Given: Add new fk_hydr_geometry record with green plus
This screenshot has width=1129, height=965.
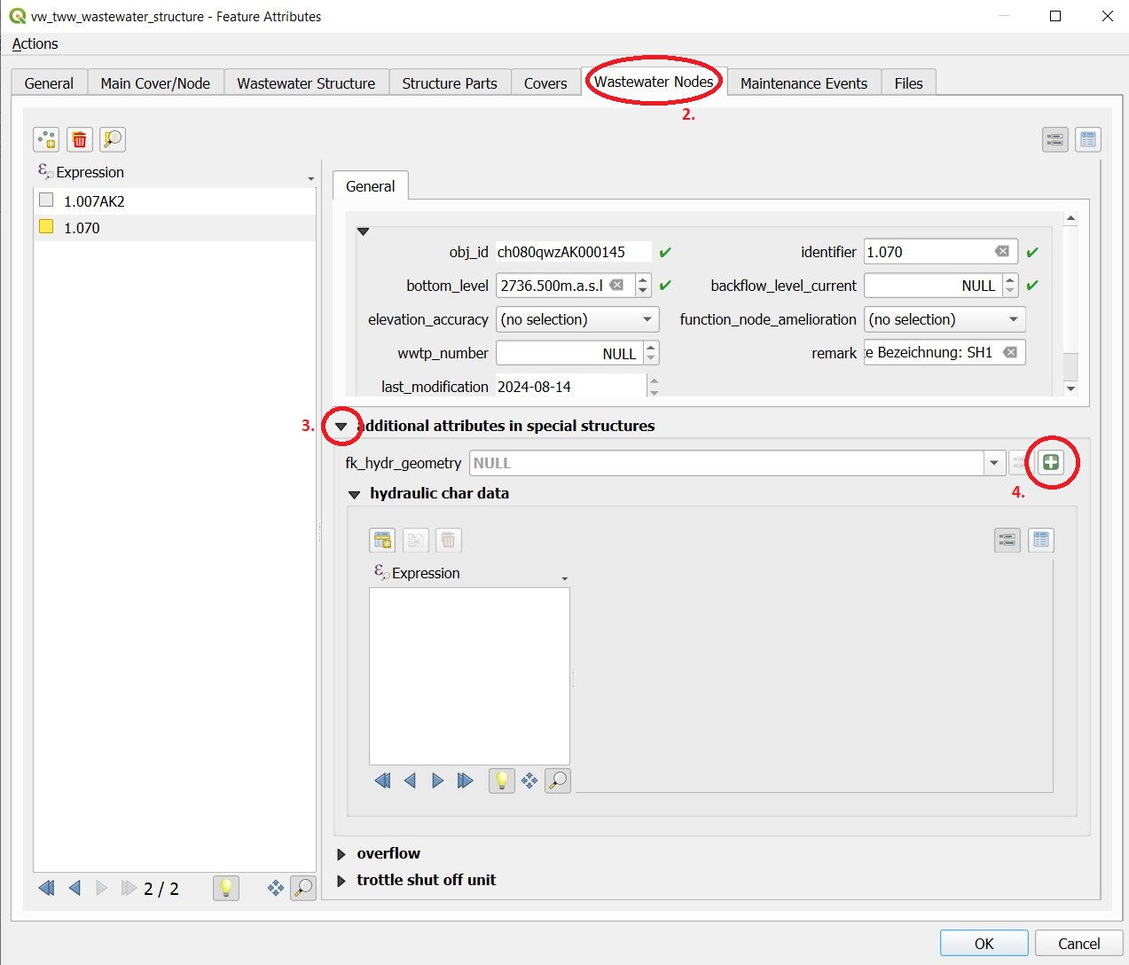Looking at the screenshot, I should pos(1051,462).
